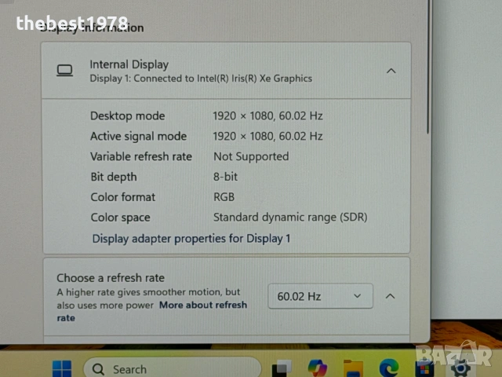Click the Variable refresh rate label

tap(141, 156)
